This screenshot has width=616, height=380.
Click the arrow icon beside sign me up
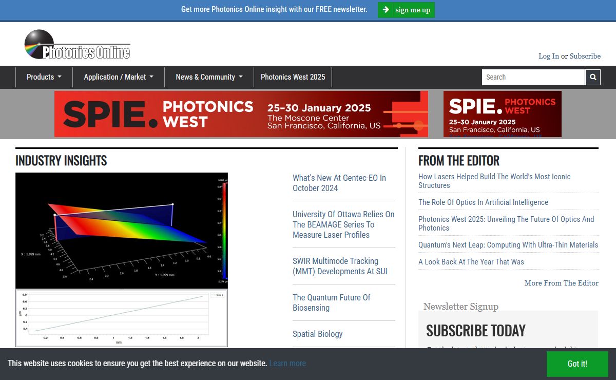tap(386, 10)
